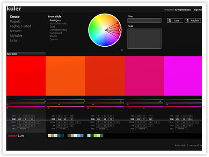Open the Mykuler section
Screen dimensions: 209x157
[x=16, y=36]
